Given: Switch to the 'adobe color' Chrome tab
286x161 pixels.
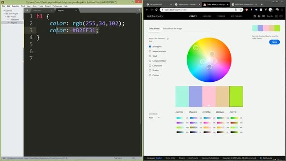Looking at the screenshot, I should (x=187, y=4).
